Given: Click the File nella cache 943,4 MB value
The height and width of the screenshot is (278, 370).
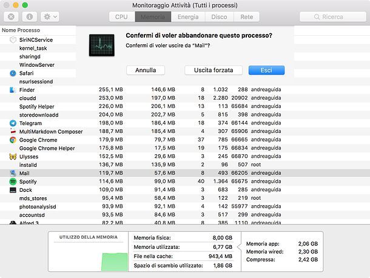Looking at the screenshot, I should (x=220, y=256).
